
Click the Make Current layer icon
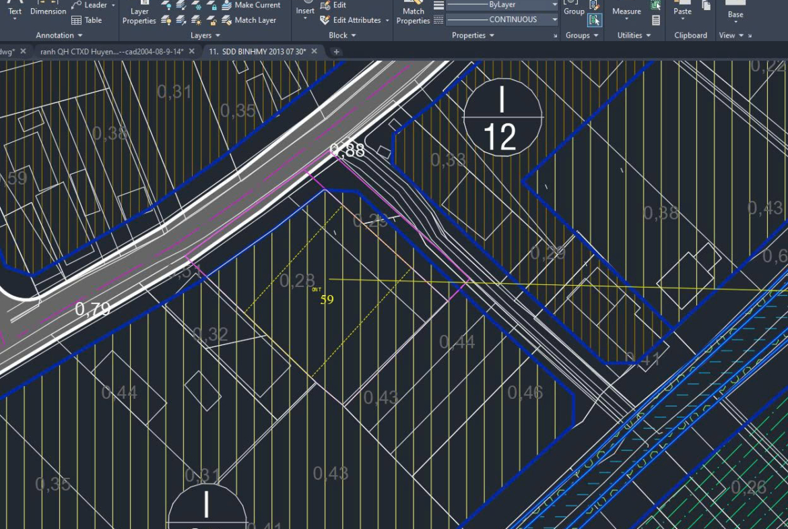[x=226, y=5]
